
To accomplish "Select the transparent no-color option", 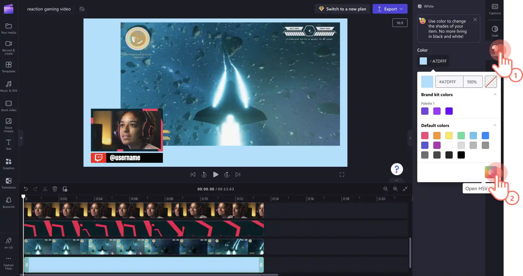I will pyautogui.click(x=491, y=82).
